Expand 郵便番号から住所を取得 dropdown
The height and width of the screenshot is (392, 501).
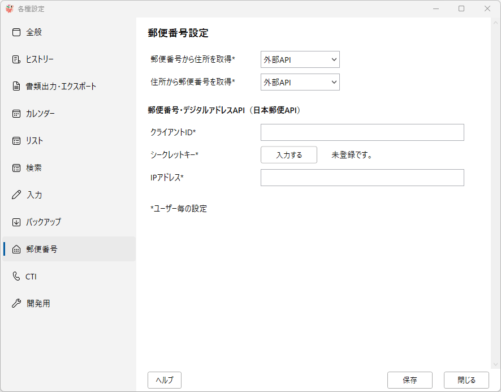click(x=300, y=59)
